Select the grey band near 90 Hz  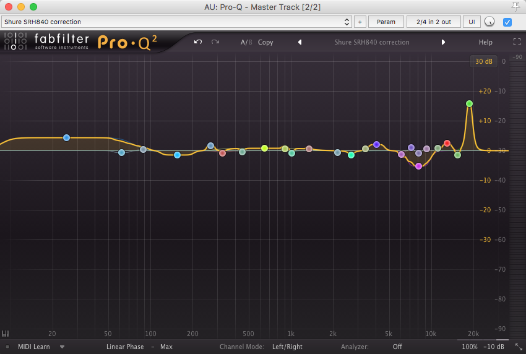(143, 149)
